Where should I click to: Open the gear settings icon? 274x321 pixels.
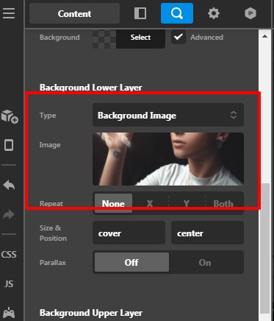pyautogui.click(x=214, y=13)
